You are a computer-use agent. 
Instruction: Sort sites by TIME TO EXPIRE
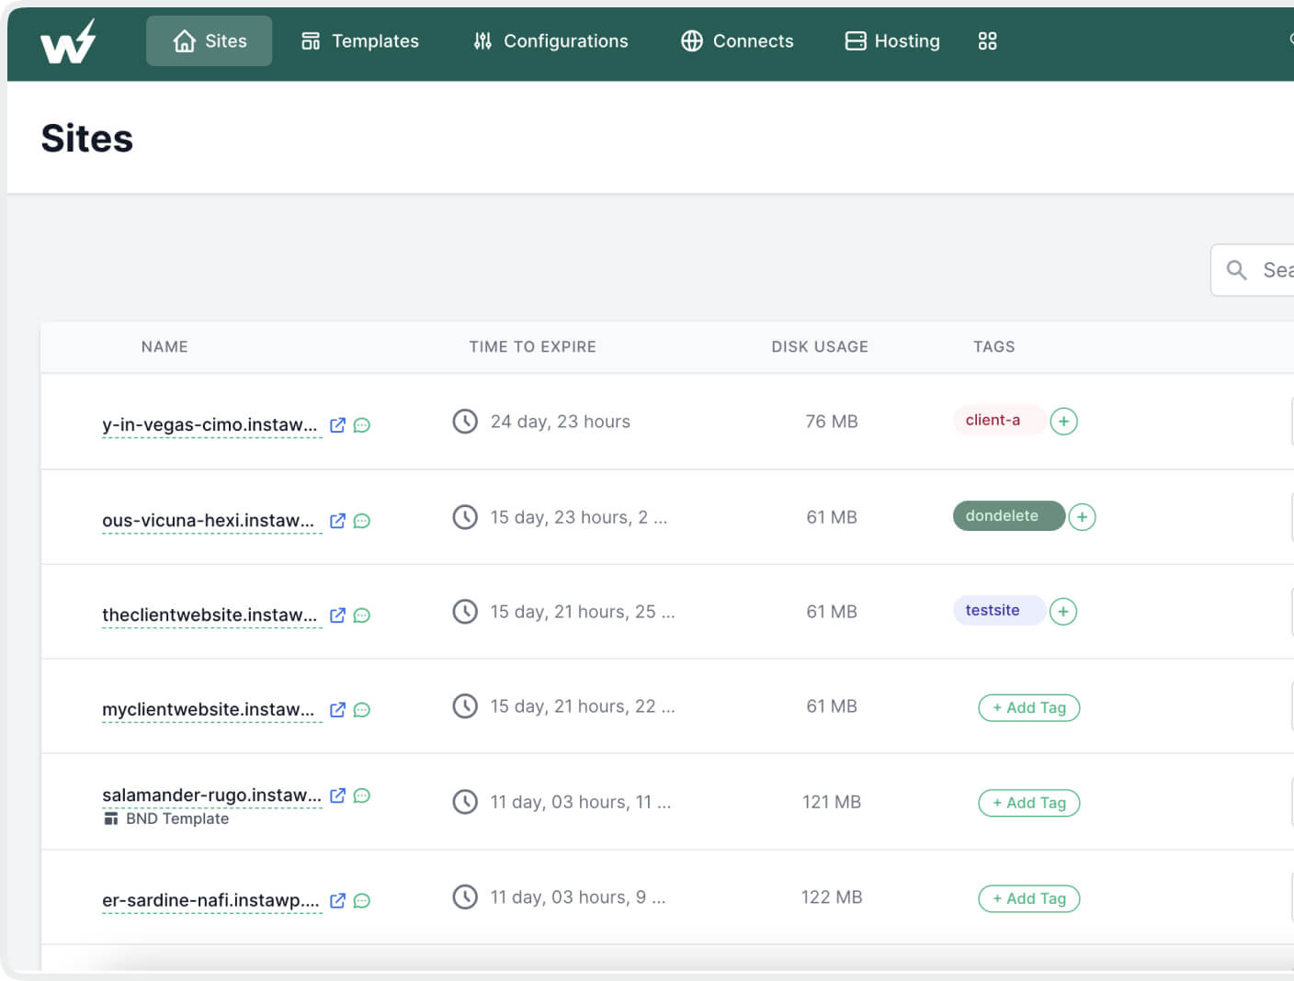(532, 346)
